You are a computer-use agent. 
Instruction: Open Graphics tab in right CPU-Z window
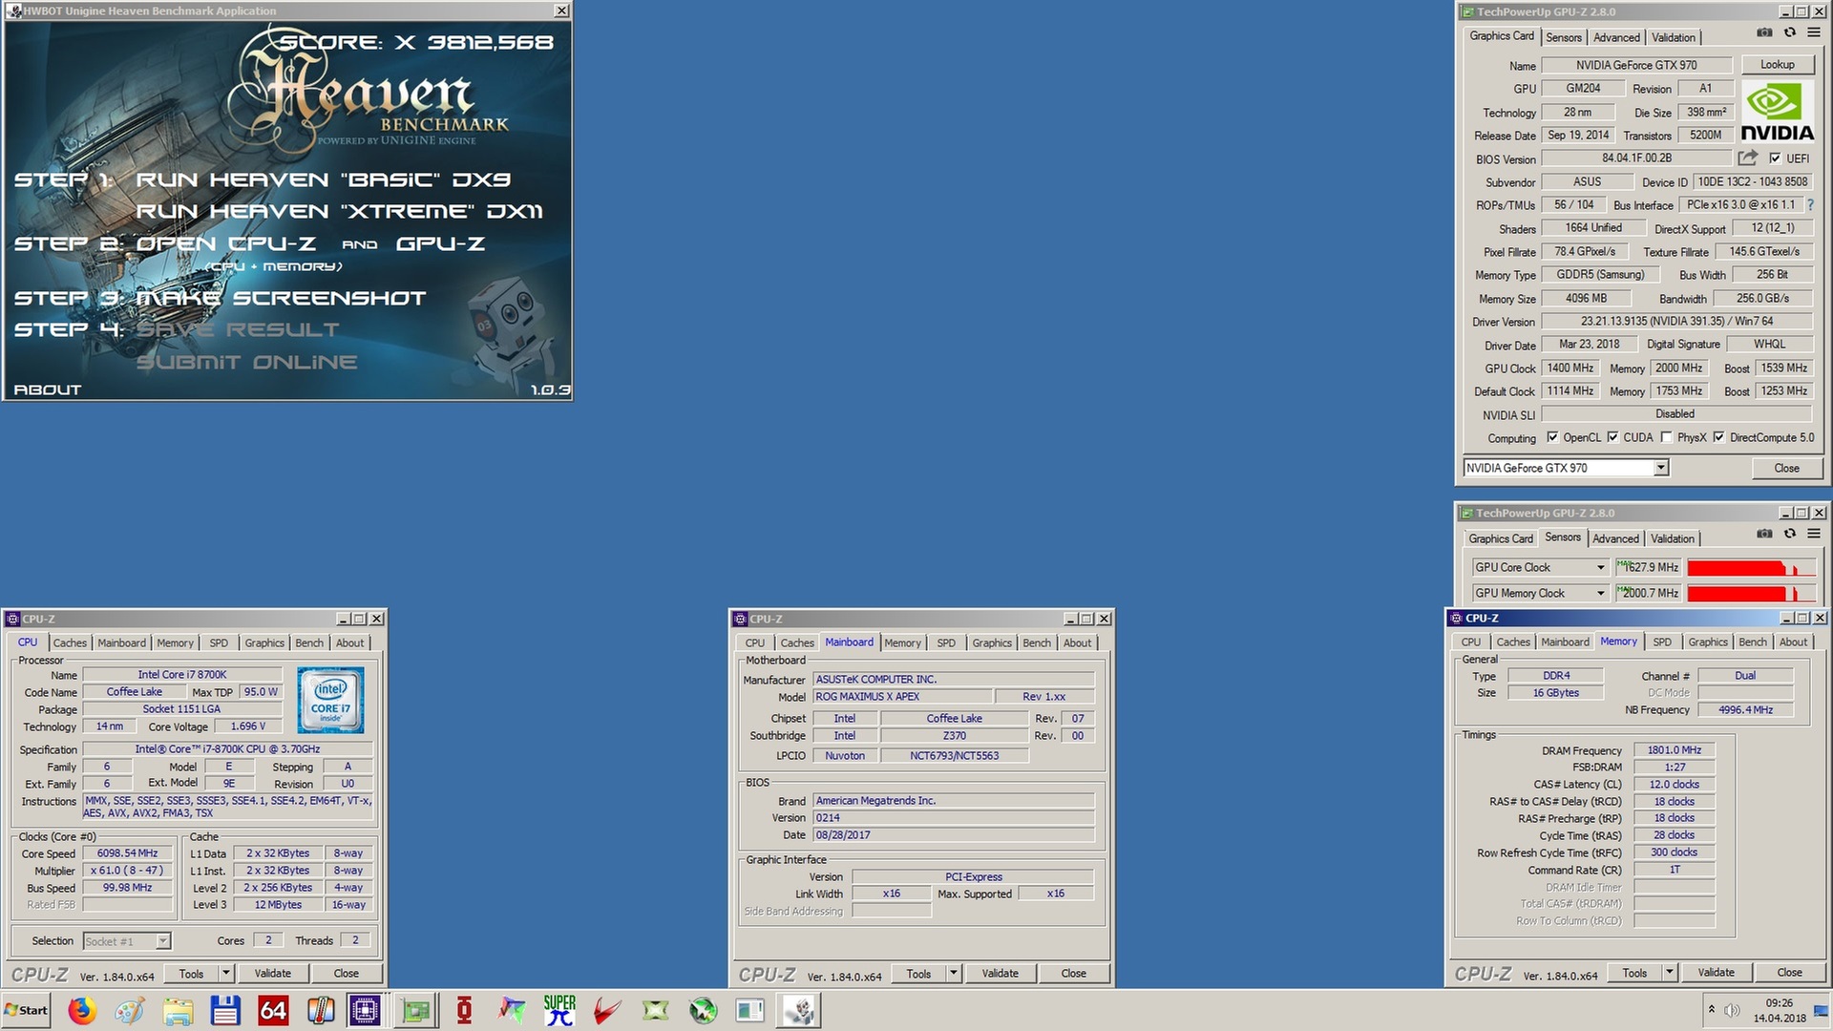coord(1708,642)
